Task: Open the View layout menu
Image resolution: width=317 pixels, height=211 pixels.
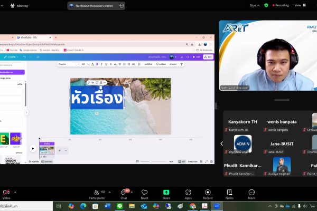Action: (300, 5)
